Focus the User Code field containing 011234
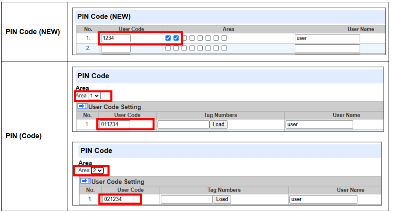This screenshot has width=396, height=213. coord(114,124)
